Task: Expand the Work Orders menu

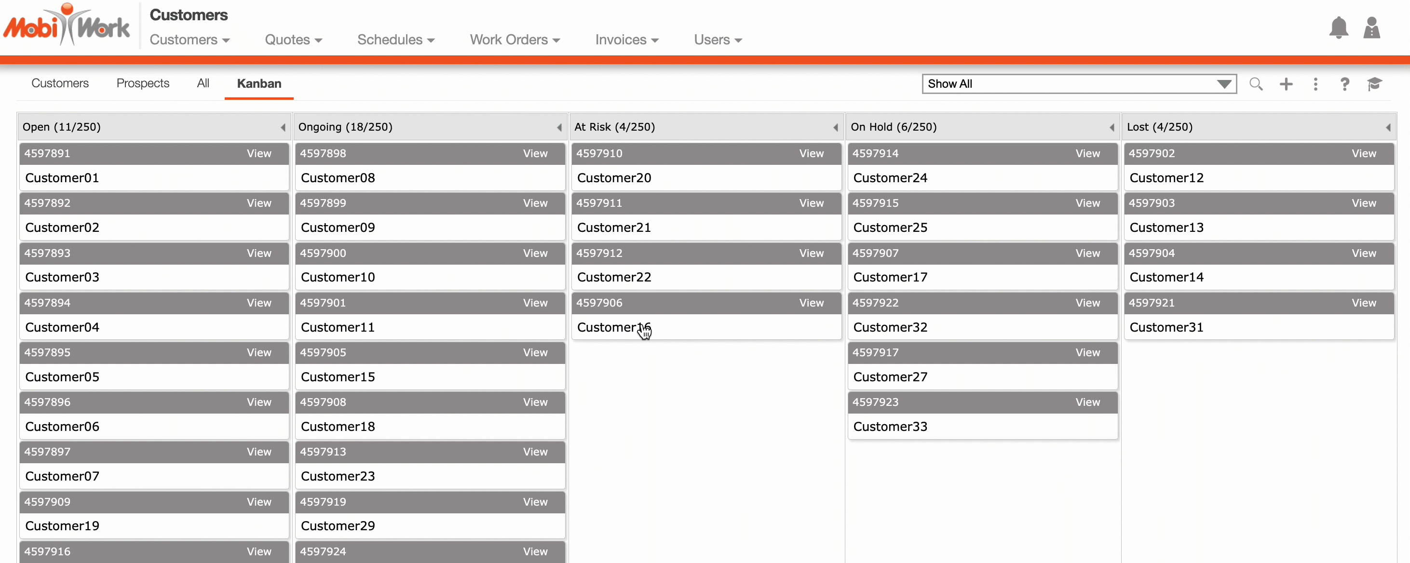Action: coord(515,40)
